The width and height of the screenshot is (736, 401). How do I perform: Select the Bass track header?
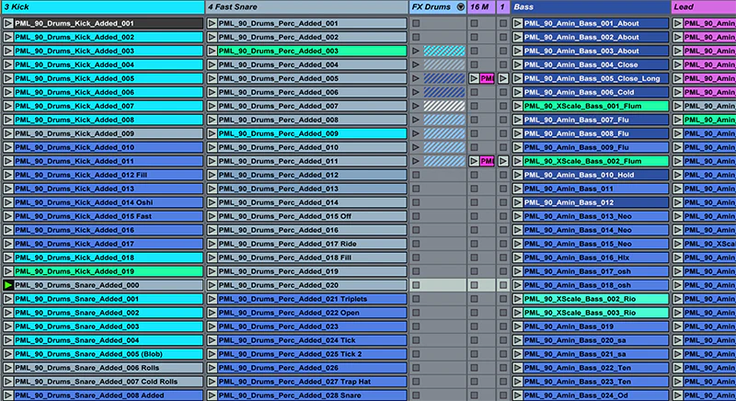pyautogui.click(x=591, y=7)
